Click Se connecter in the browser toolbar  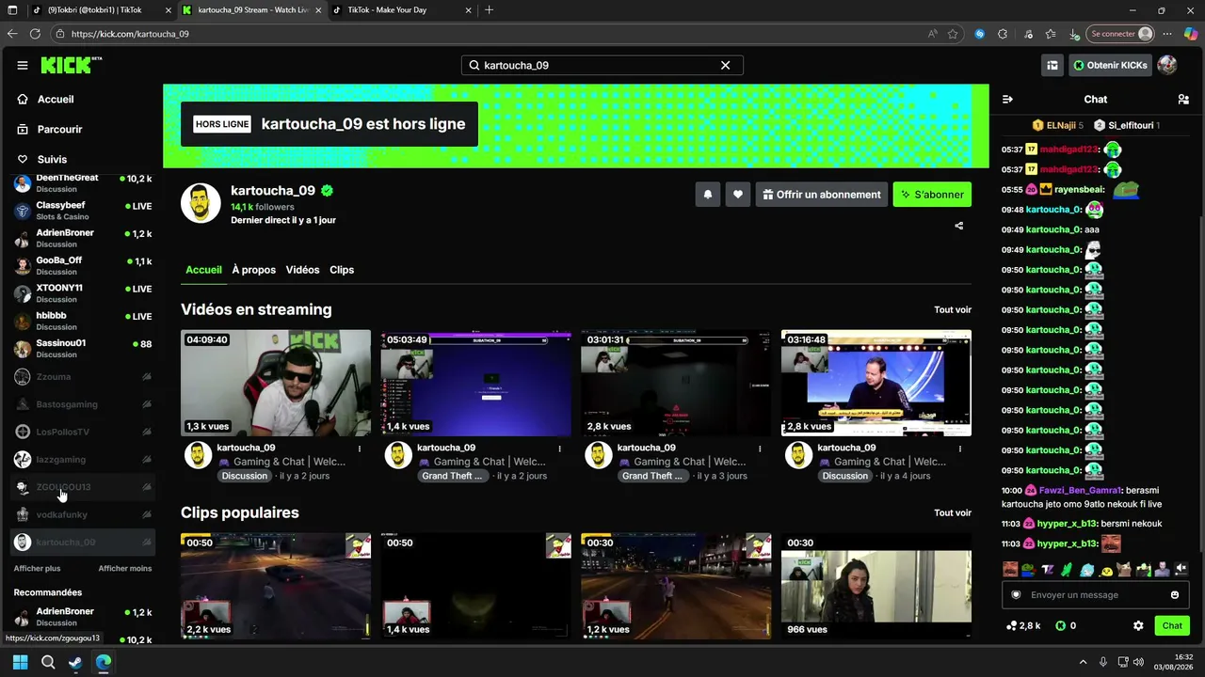[1120, 34]
